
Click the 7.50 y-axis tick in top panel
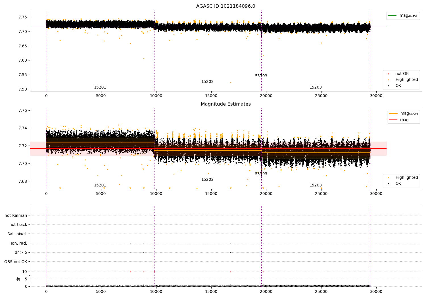click(x=23, y=89)
